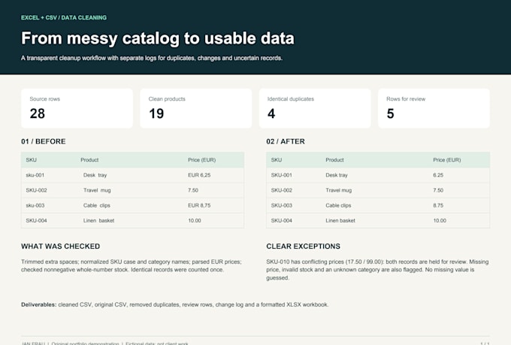
Task: Click the value 4 in Identical duplicates card
Action: (271, 113)
